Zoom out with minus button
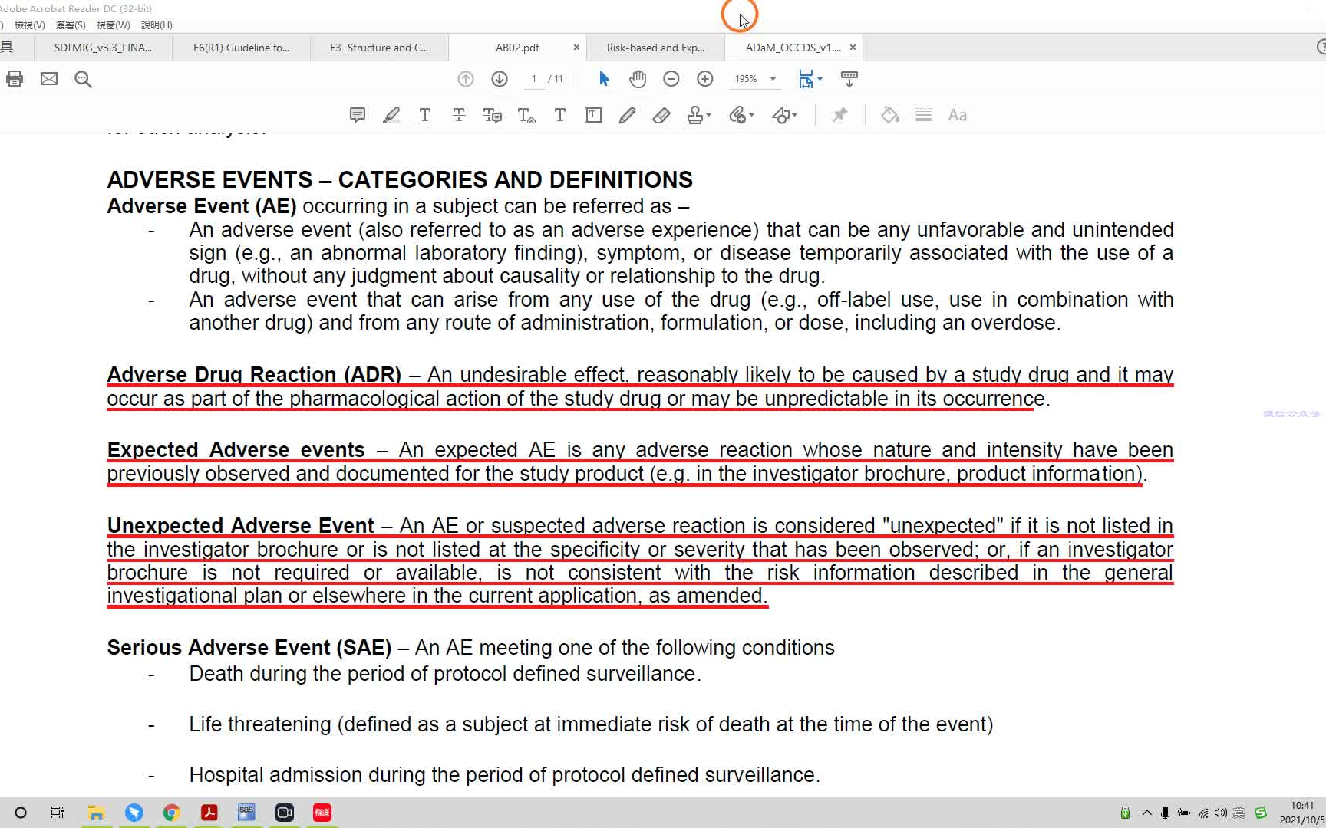Image resolution: width=1326 pixels, height=828 pixels. click(671, 79)
